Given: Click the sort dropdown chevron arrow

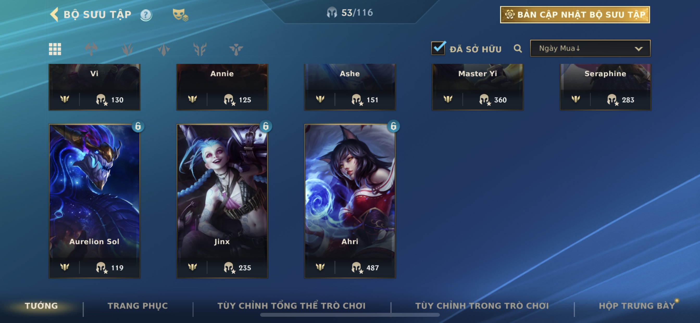Looking at the screenshot, I should pyautogui.click(x=638, y=49).
